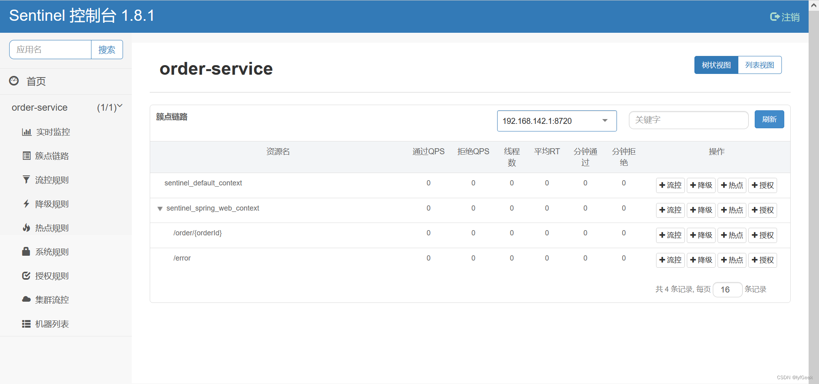This screenshot has width=819, height=384.
Task: Add 授权 rule for sentinel_default_context
Action: pos(762,185)
